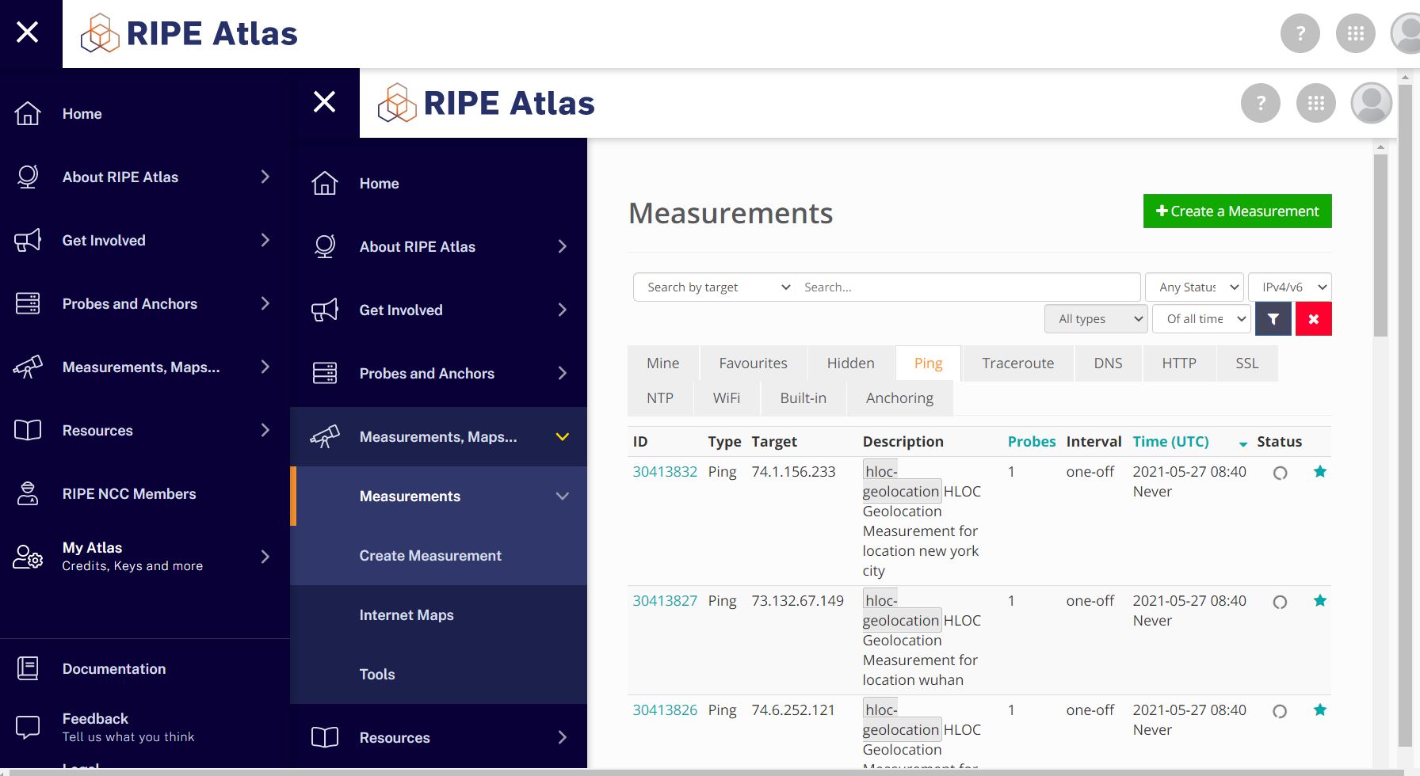Open the inner help question mark icon

point(1260,103)
